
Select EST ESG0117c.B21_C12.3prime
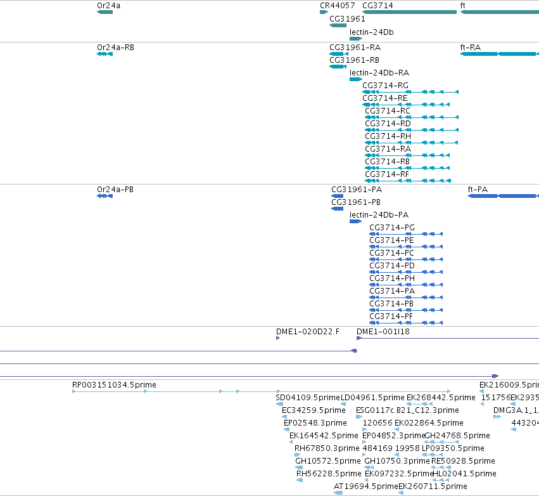point(359,417)
